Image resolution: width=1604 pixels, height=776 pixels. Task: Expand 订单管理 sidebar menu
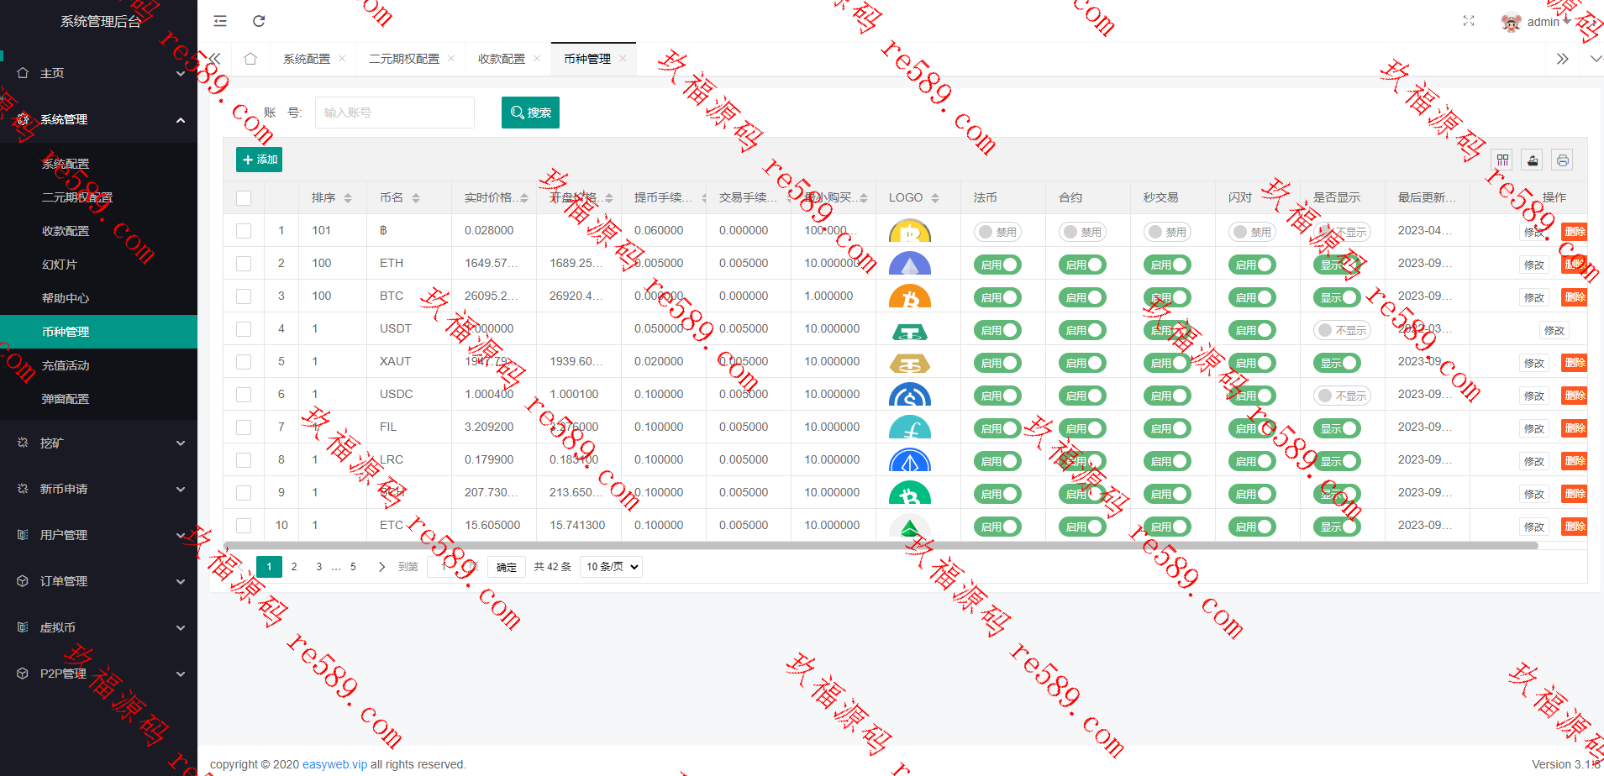pos(98,581)
